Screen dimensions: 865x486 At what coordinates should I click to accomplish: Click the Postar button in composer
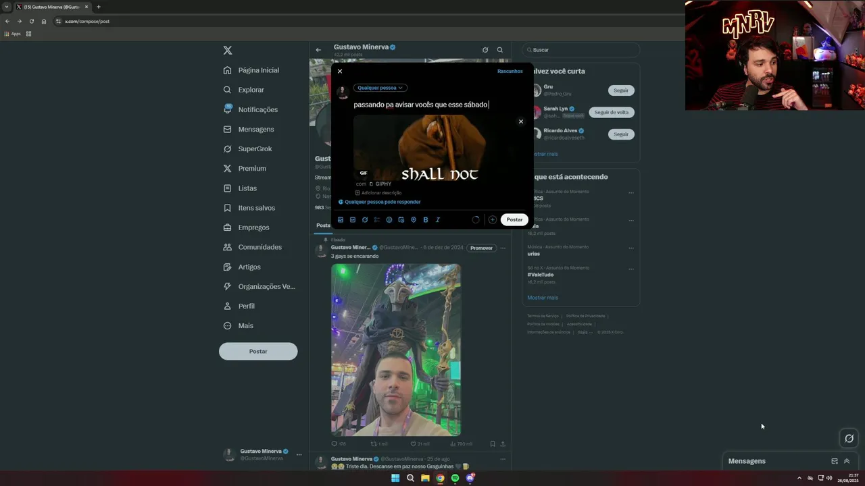(x=515, y=220)
